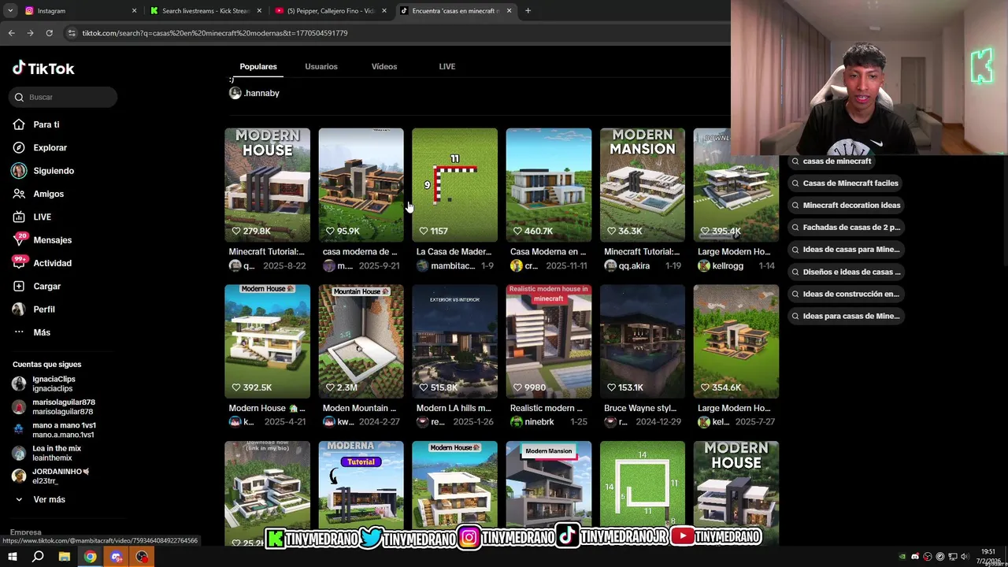Expand Ver más followed accounts

pos(49,499)
